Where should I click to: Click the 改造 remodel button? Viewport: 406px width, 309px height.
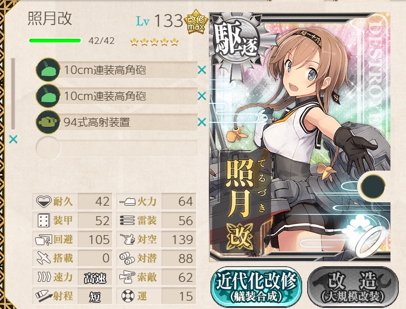pyautogui.click(x=353, y=287)
